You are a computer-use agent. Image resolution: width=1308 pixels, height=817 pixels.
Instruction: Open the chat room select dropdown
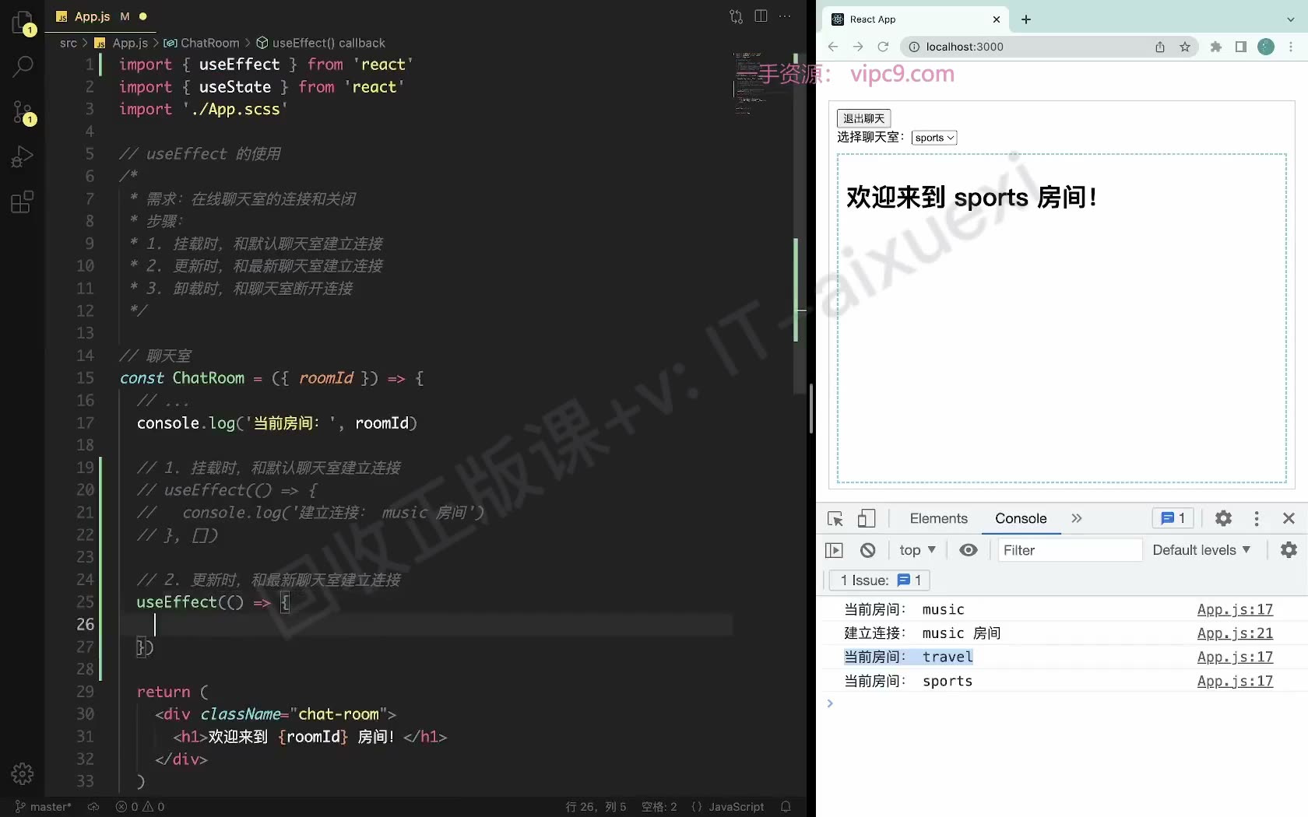click(934, 138)
